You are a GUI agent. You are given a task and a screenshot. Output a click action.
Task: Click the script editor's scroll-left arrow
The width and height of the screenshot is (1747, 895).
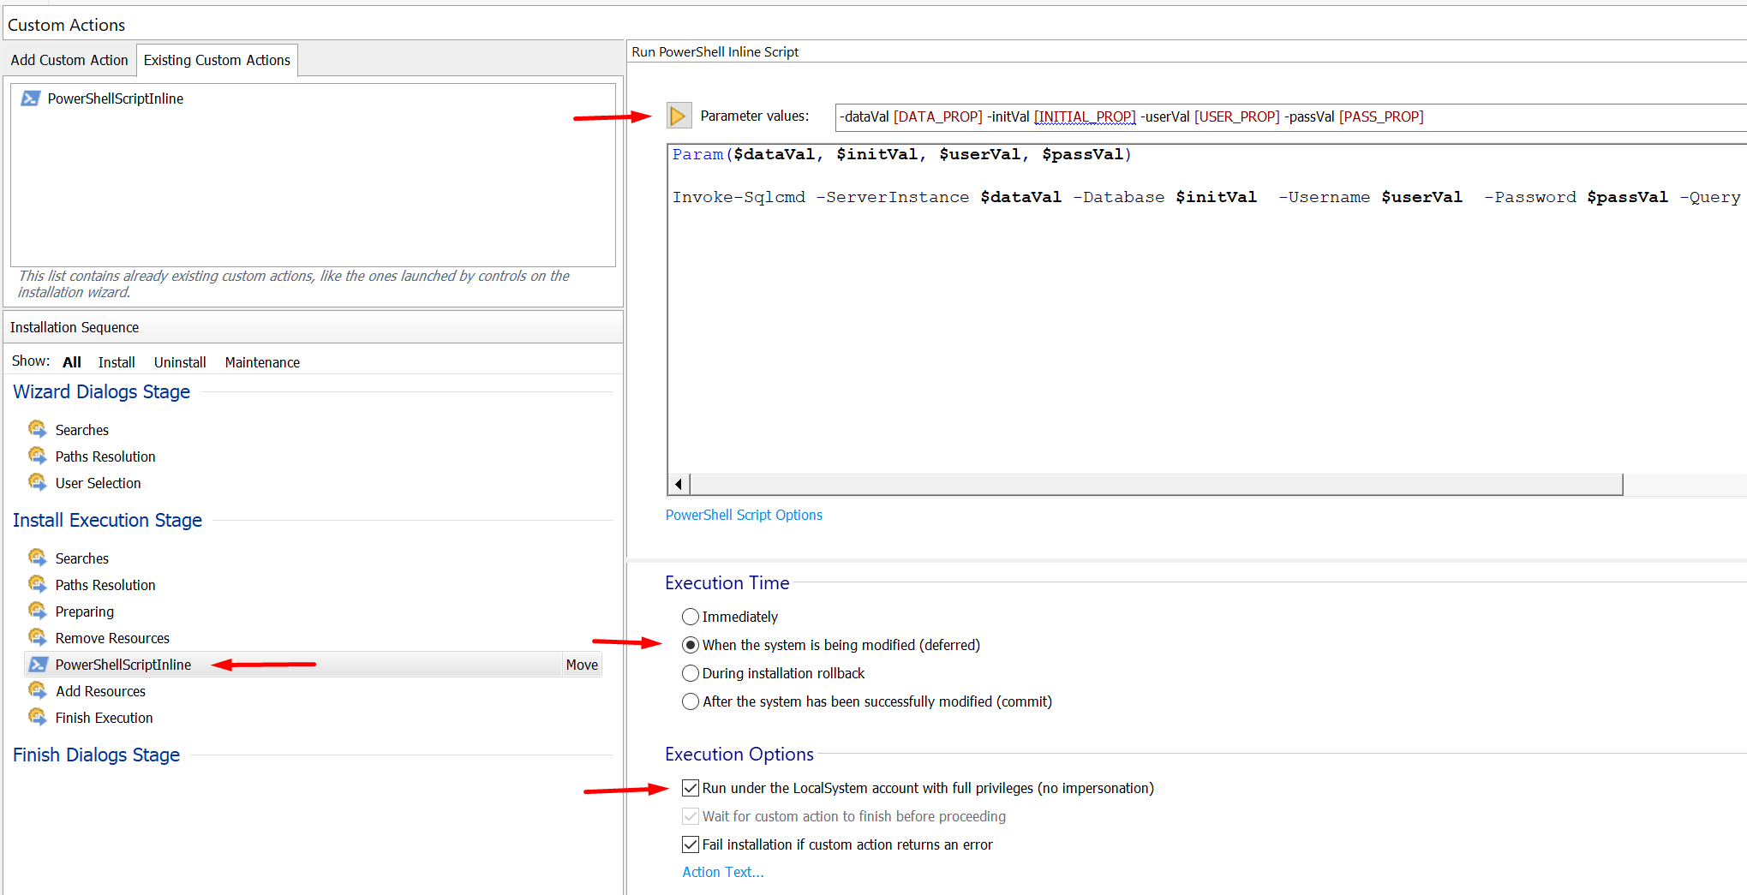pyautogui.click(x=679, y=485)
